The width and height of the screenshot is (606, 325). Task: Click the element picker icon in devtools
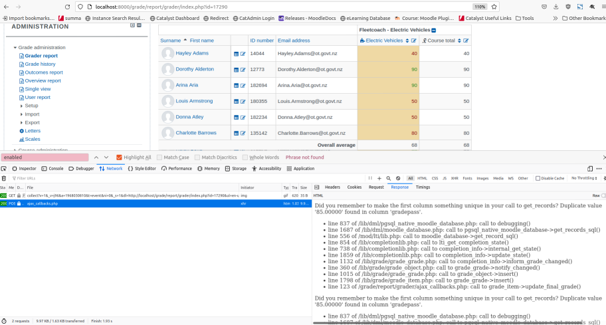[4, 169]
